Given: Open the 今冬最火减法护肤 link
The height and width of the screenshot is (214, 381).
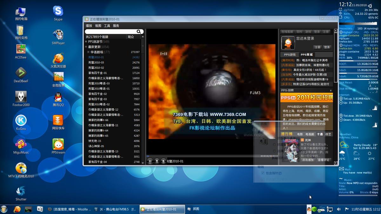Looking at the screenshot, I should tap(310, 75).
